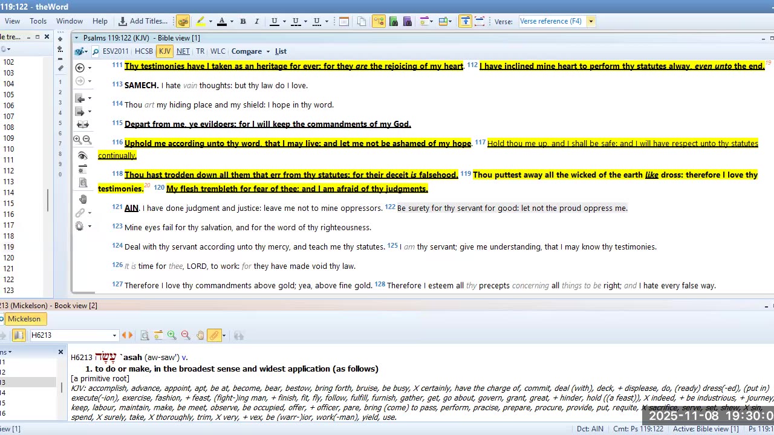Click the Add Titles button

(143, 21)
